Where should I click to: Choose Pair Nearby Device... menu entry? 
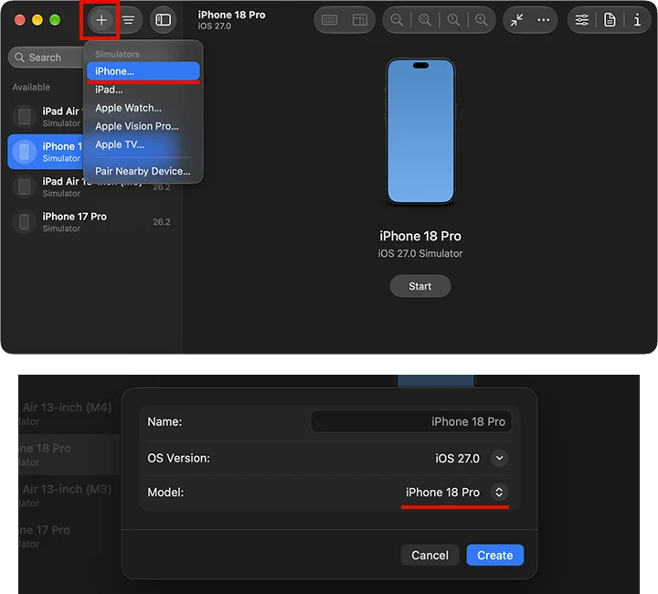[x=143, y=171]
